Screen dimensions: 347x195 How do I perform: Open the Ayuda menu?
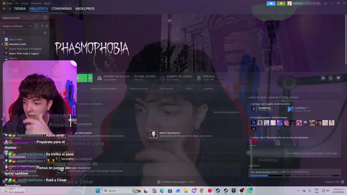(x=47, y=3)
